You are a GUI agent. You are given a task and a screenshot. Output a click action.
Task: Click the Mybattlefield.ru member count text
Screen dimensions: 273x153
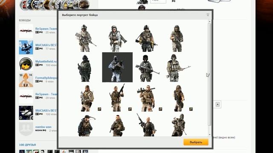(x=51, y=65)
